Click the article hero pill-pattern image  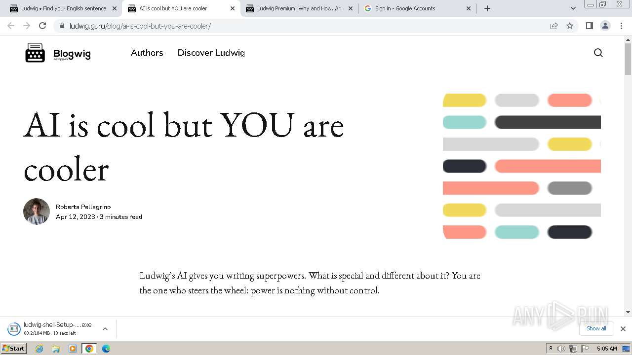522,166
